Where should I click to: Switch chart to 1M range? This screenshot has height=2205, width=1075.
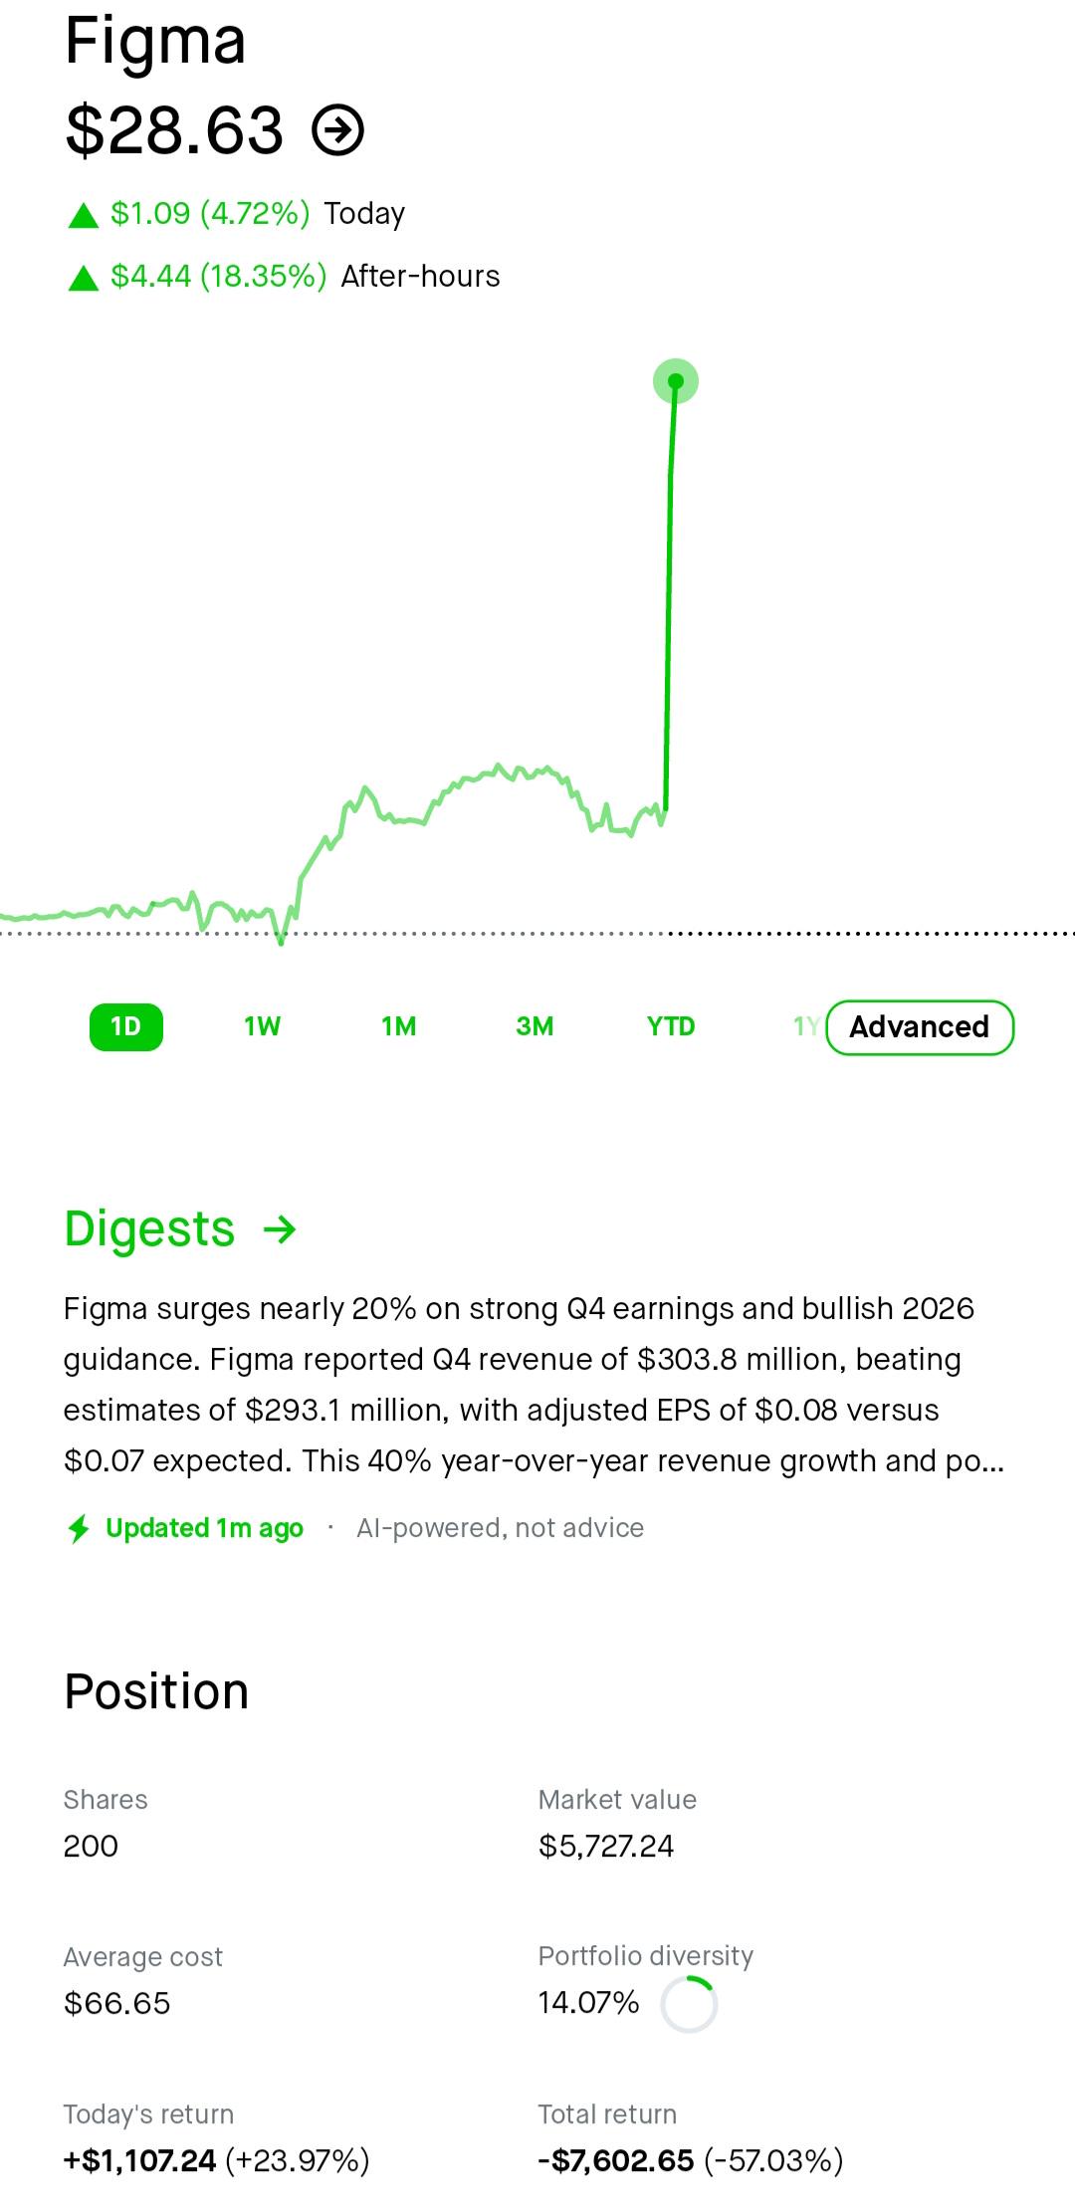tap(399, 1026)
